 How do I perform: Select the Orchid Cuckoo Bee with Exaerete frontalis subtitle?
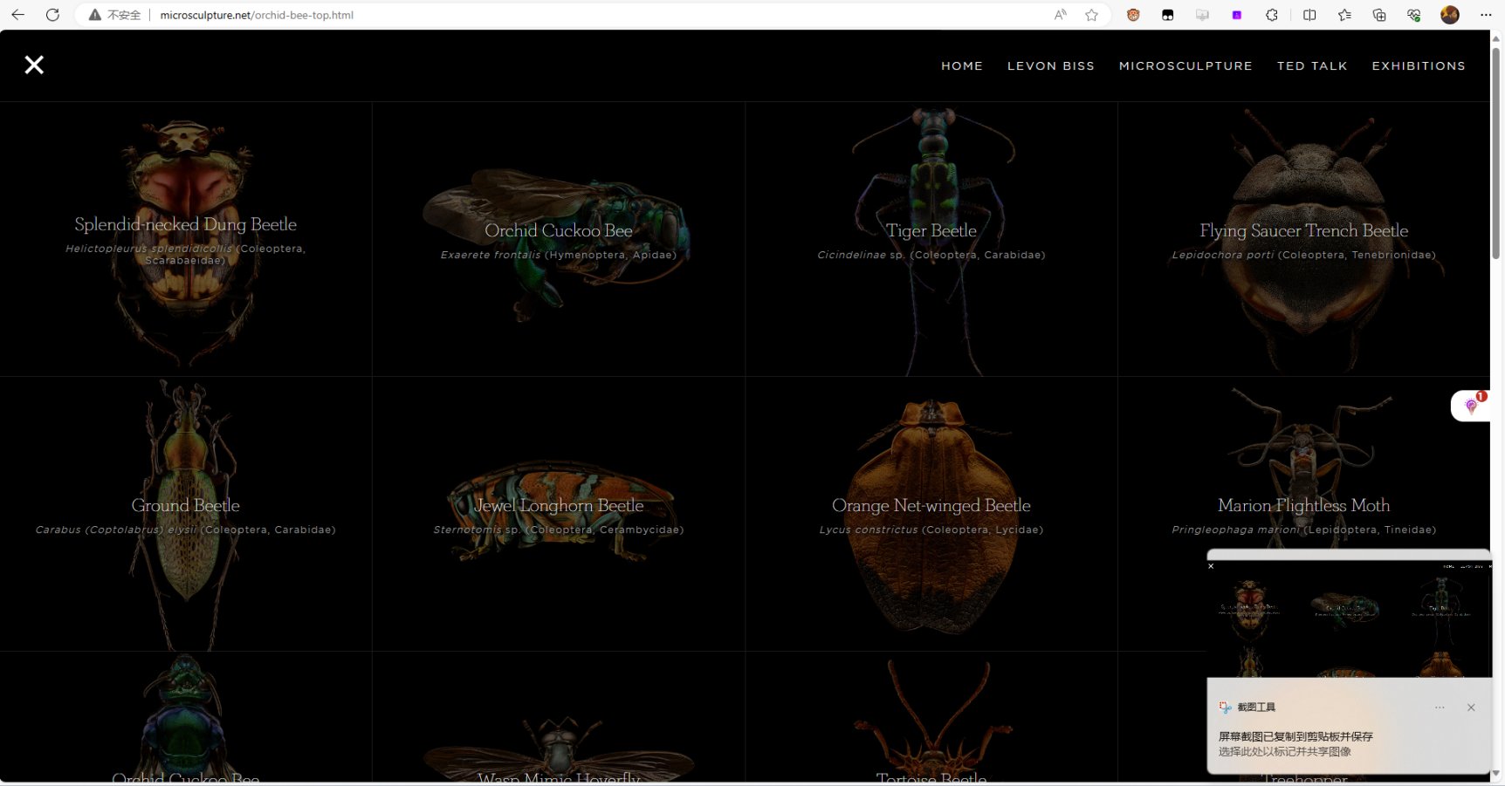click(559, 239)
